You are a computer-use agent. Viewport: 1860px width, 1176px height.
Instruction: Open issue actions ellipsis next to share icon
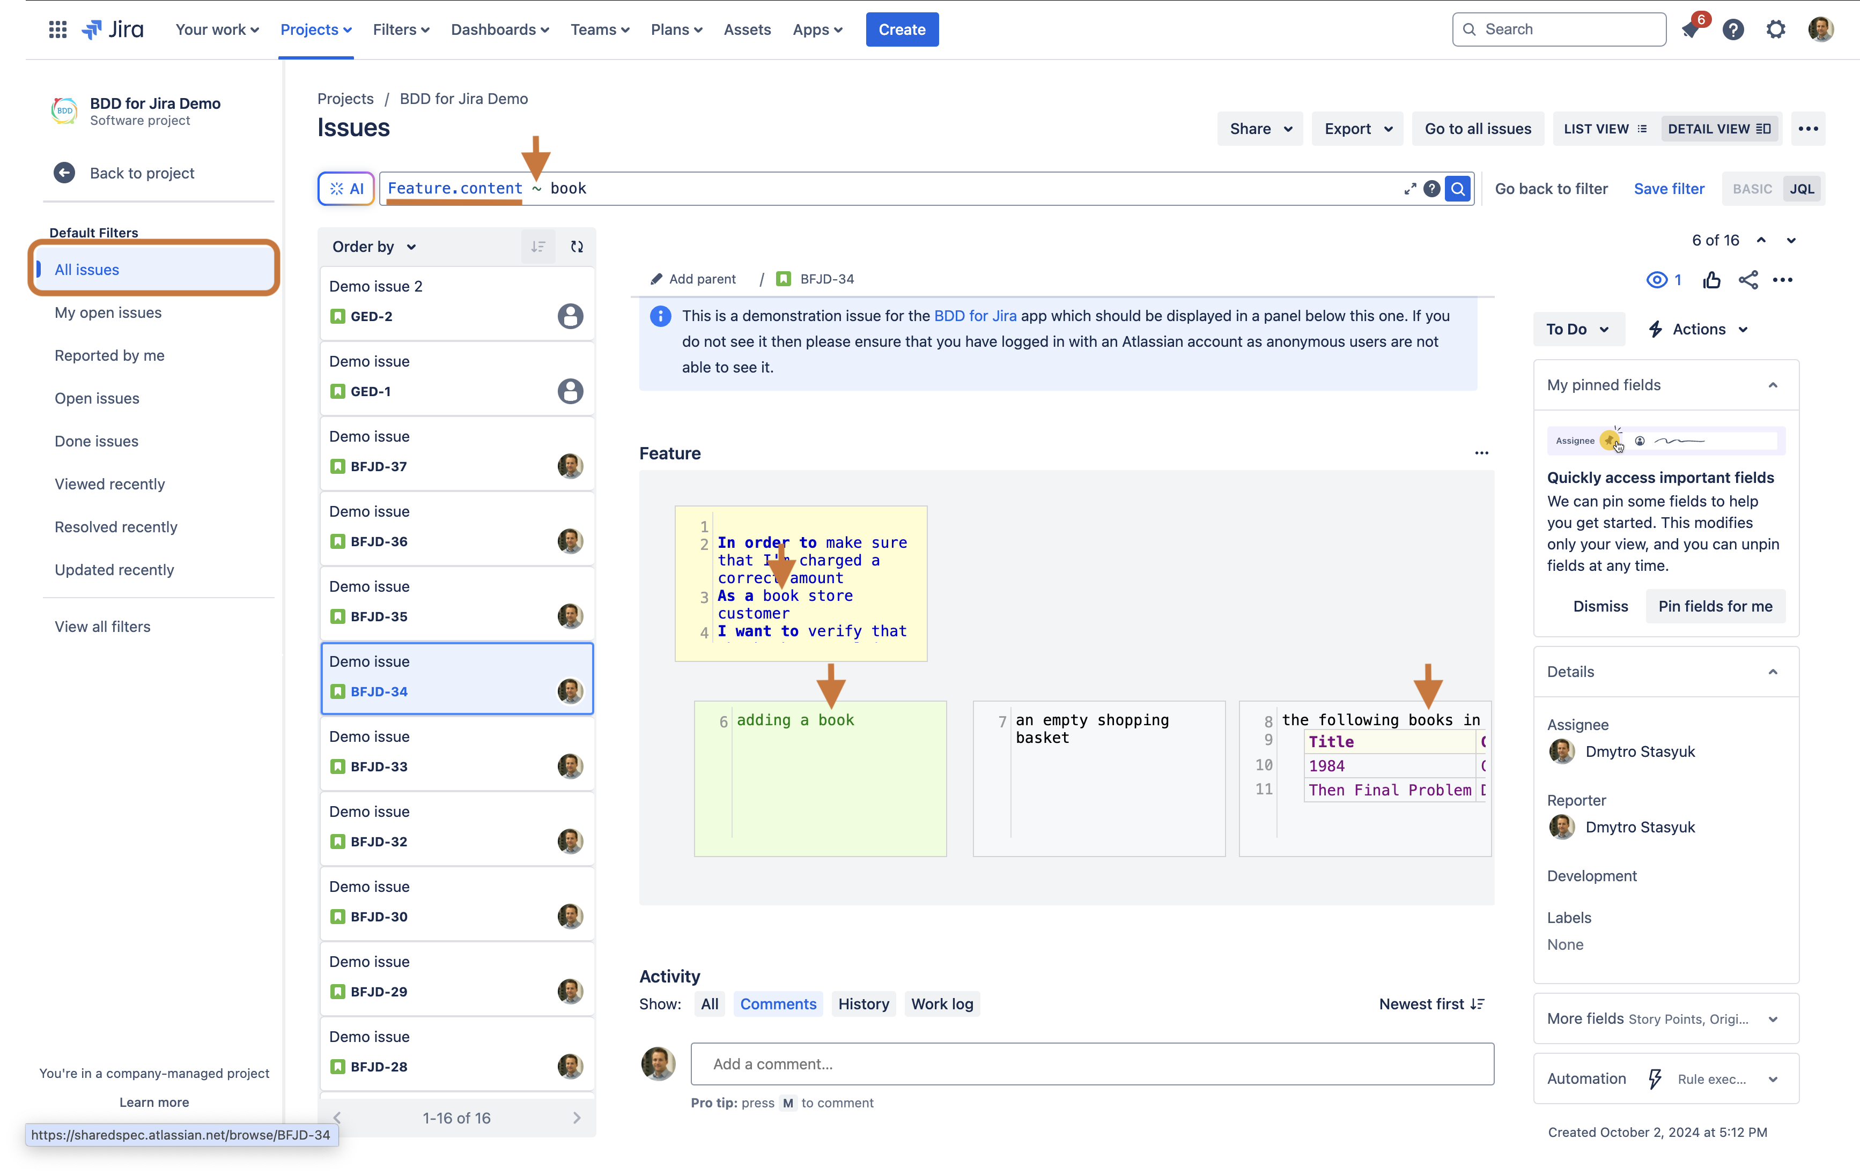pyautogui.click(x=1783, y=279)
